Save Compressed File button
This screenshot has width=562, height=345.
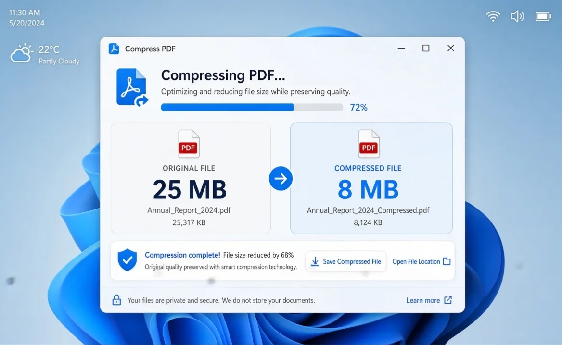[346, 261]
